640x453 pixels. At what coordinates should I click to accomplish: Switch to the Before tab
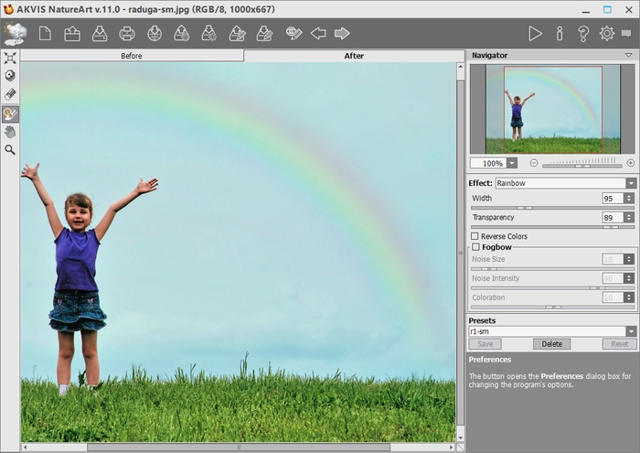point(132,56)
